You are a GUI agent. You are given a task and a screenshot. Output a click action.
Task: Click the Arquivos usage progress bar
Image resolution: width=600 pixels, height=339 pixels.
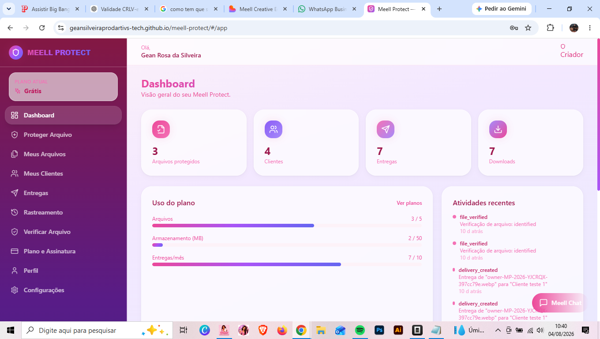click(x=287, y=226)
